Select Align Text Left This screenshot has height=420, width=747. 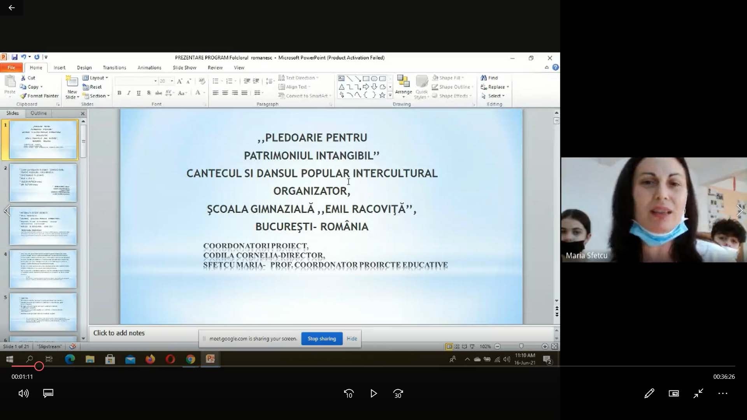click(216, 93)
